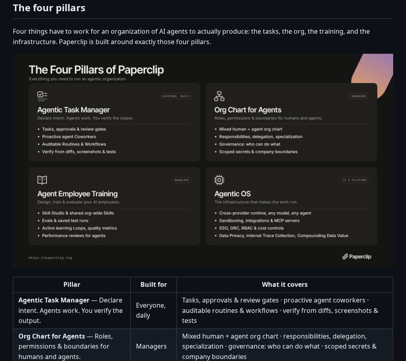The image size is (406, 361).
Task: Click the 'Org Chart for Agents' card title
Action: [248, 110]
